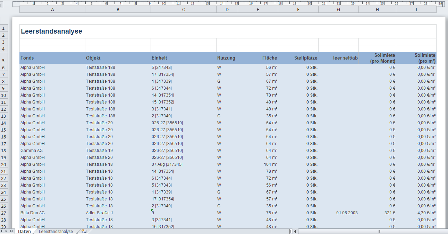Select column B by its header
Image resolution: width=448 pixels, height=234 pixels.
tap(118, 10)
